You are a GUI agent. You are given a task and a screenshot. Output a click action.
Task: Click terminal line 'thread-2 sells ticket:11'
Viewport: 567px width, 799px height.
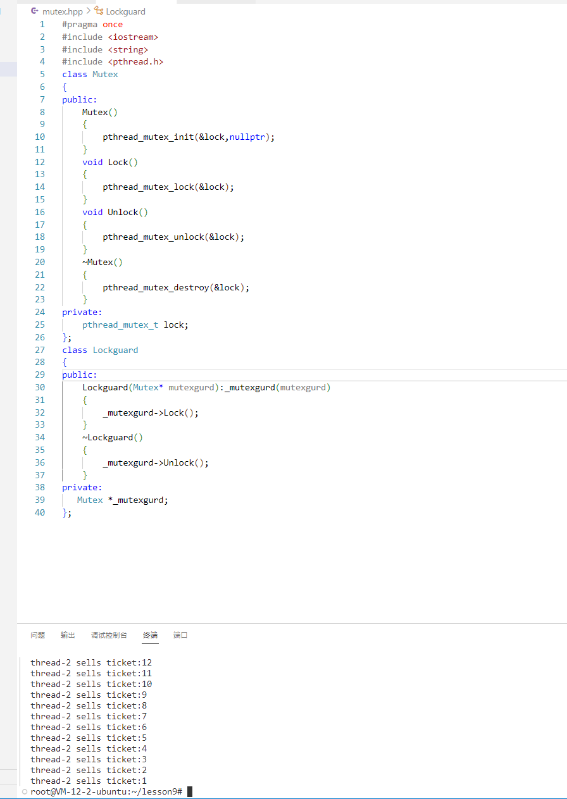tap(91, 674)
